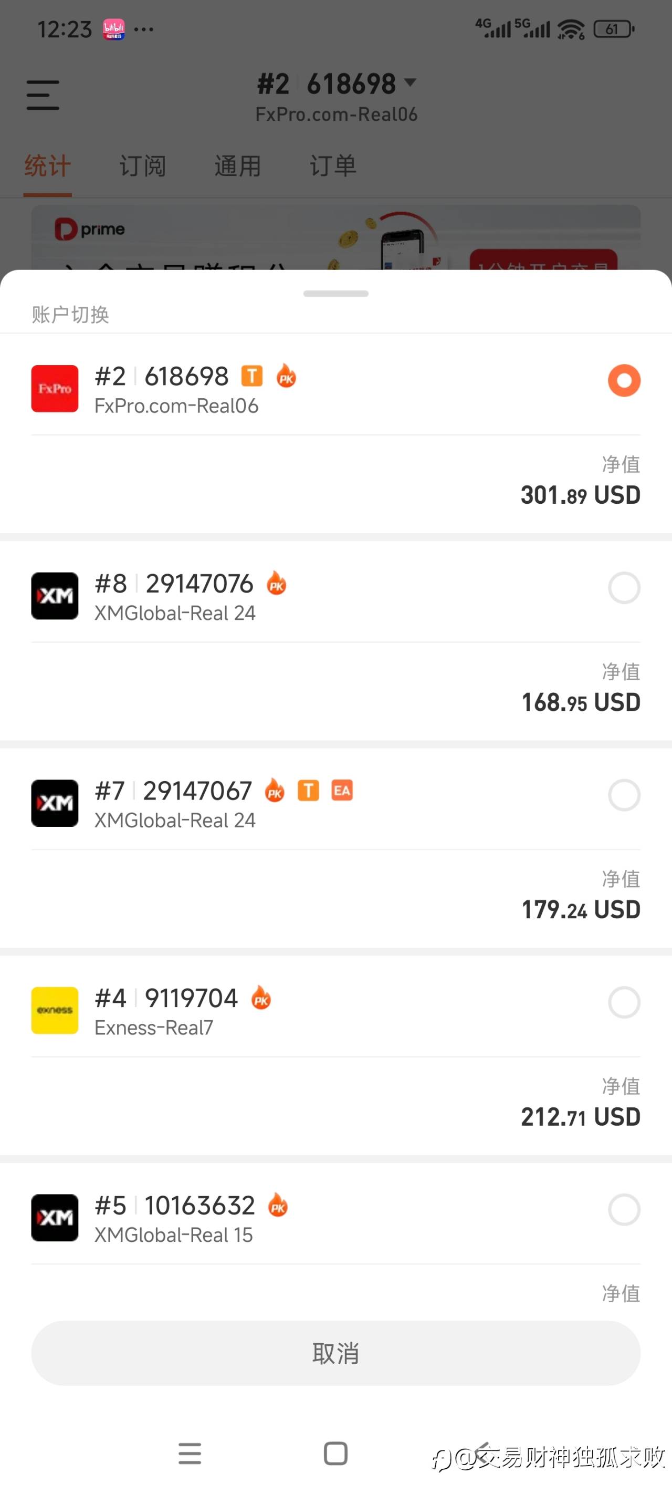Tap the 取消 cancel button

[x=335, y=1354]
